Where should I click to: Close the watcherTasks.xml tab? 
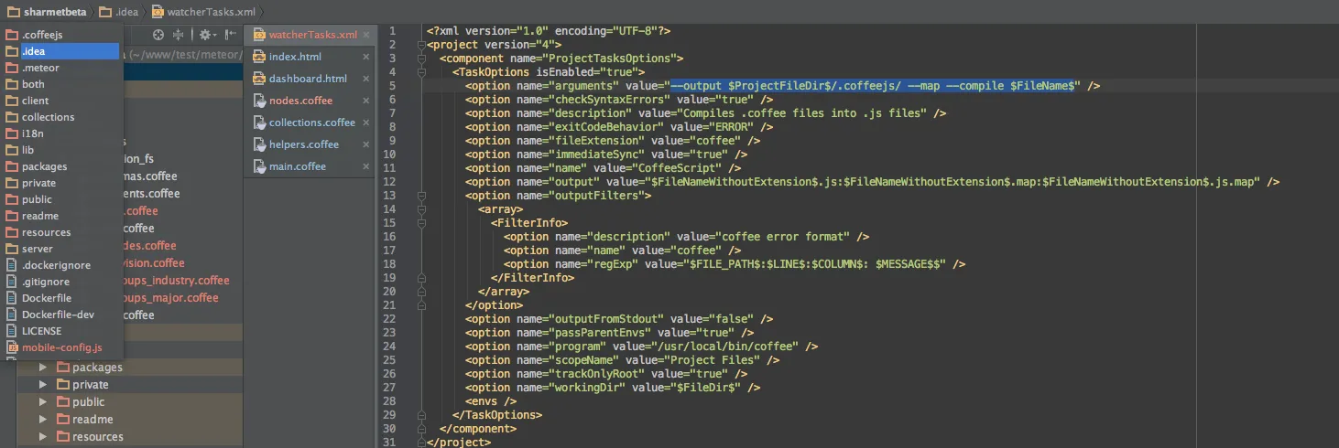(x=366, y=35)
